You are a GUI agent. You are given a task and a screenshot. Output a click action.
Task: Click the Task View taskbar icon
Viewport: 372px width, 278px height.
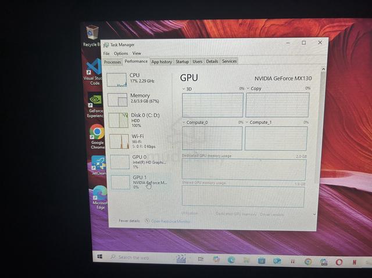[x=201, y=259]
